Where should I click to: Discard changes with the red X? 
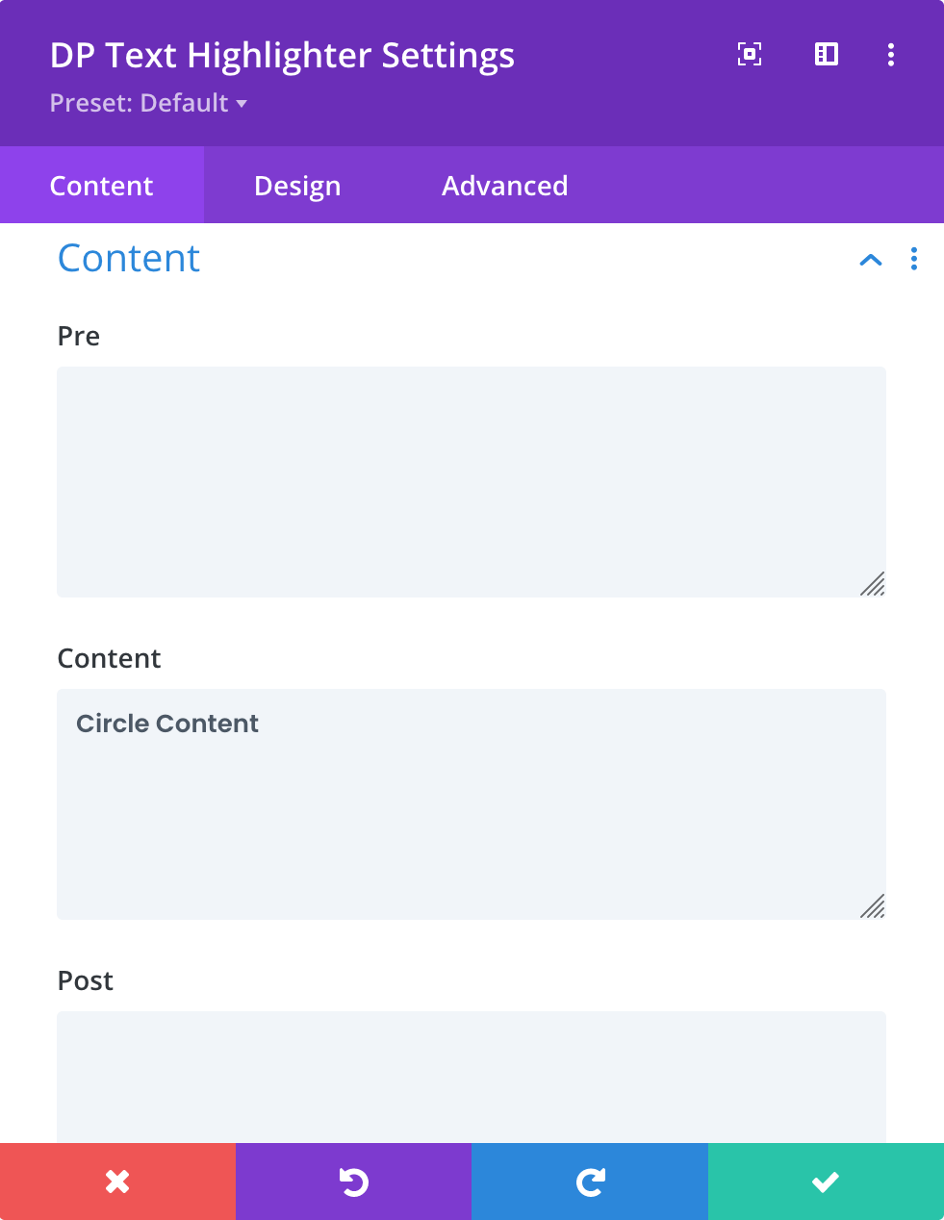coord(117,1182)
